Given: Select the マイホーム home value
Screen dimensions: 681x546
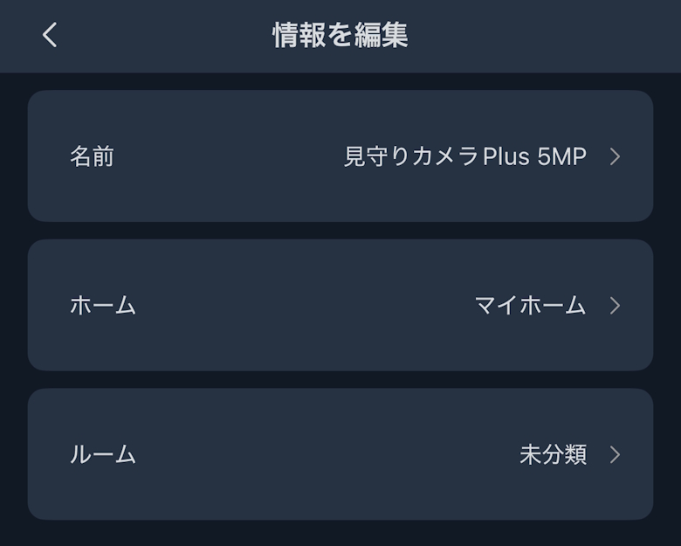Looking at the screenshot, I should [x=530, y=305].
